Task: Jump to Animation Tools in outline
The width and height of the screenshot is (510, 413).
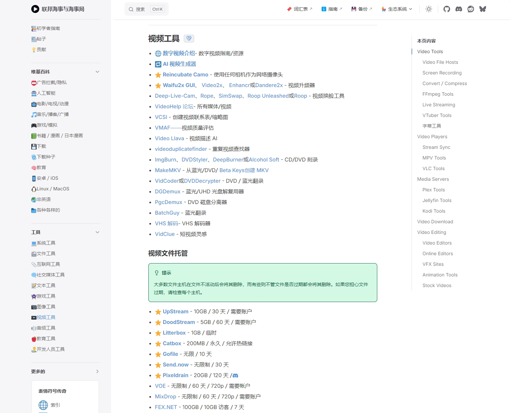Action: tap(440, 275)
